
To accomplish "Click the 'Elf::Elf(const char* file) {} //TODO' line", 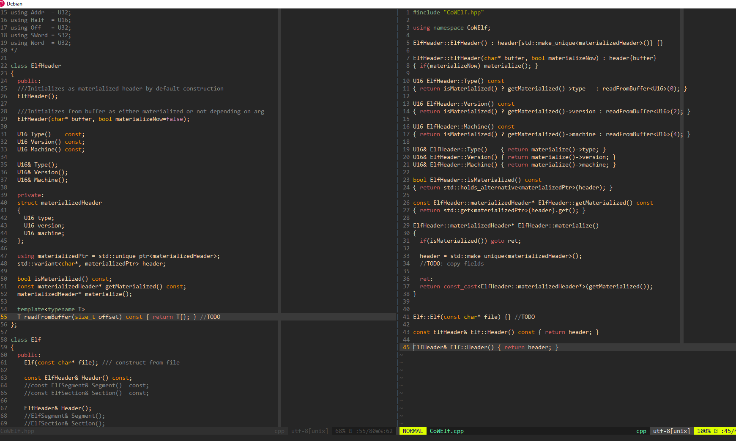I will tap(474, 317).
